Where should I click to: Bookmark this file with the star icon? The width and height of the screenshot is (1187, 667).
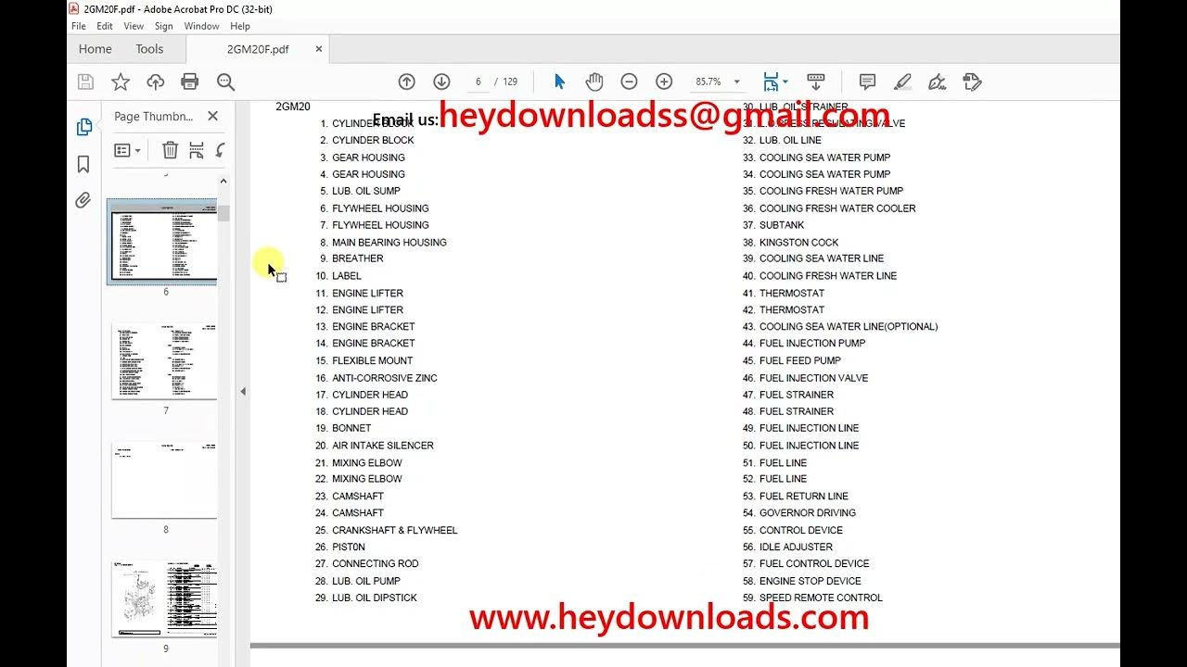pyautogui.click(x=121, y=82)
